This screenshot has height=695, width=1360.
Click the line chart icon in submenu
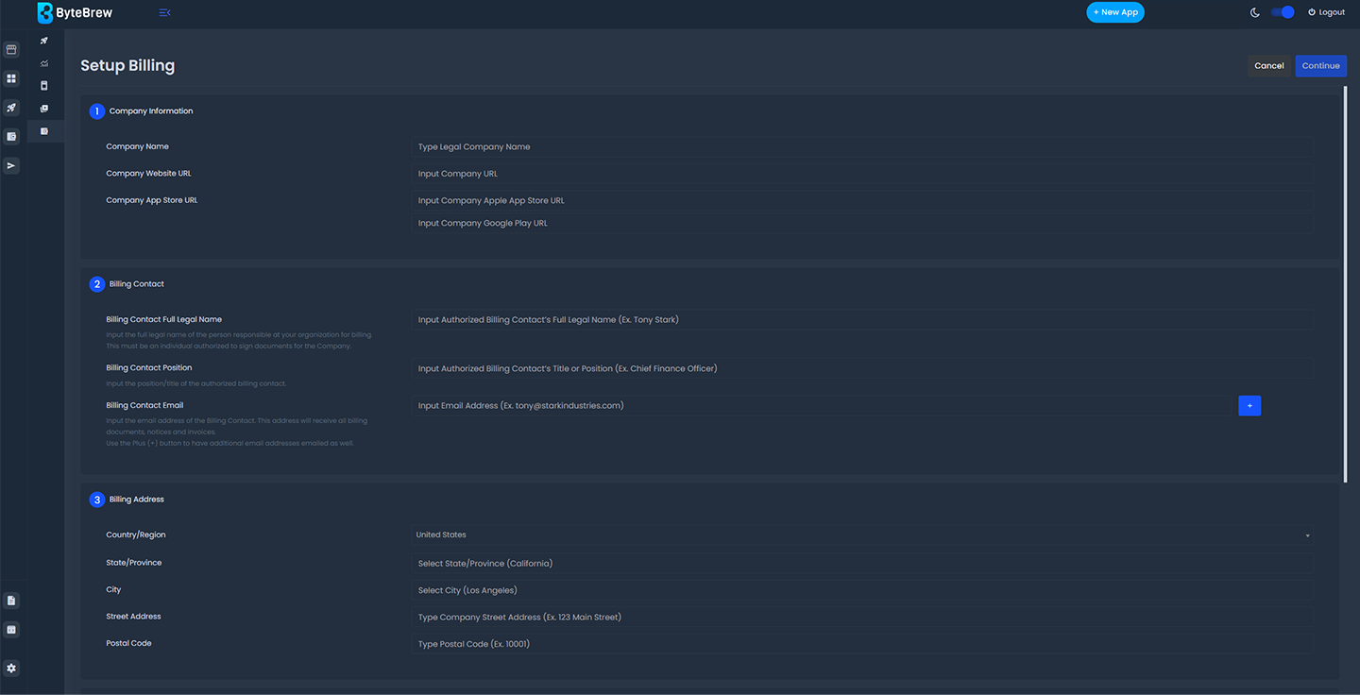click(x=44, y=63)
